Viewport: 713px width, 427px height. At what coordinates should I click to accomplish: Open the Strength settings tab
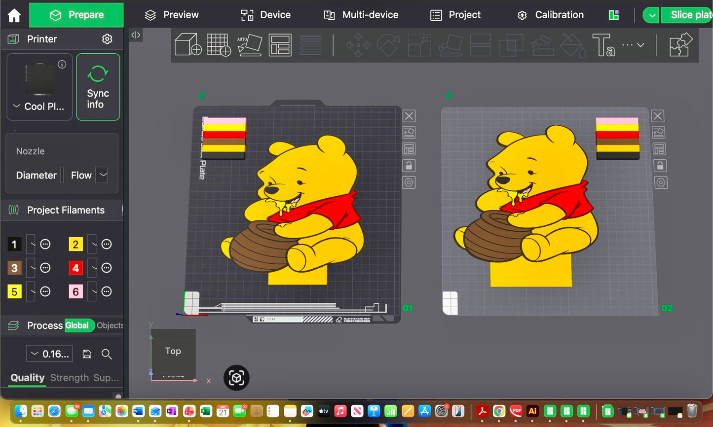pyautogui.click(x=69, y=378)
